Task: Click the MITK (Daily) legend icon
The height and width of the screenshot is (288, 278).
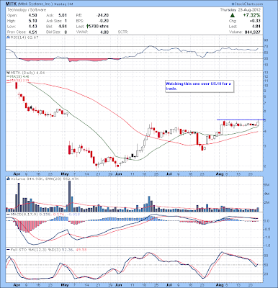Action: tap(8, 73)
